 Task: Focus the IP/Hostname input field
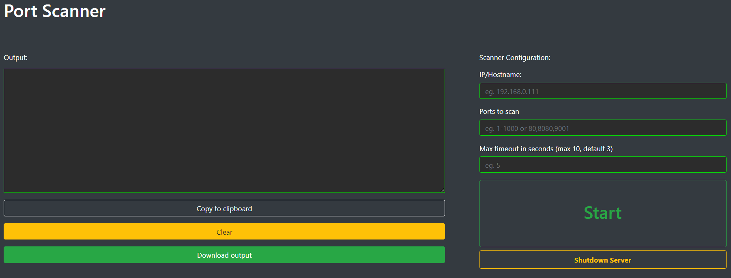click(603, 91)
